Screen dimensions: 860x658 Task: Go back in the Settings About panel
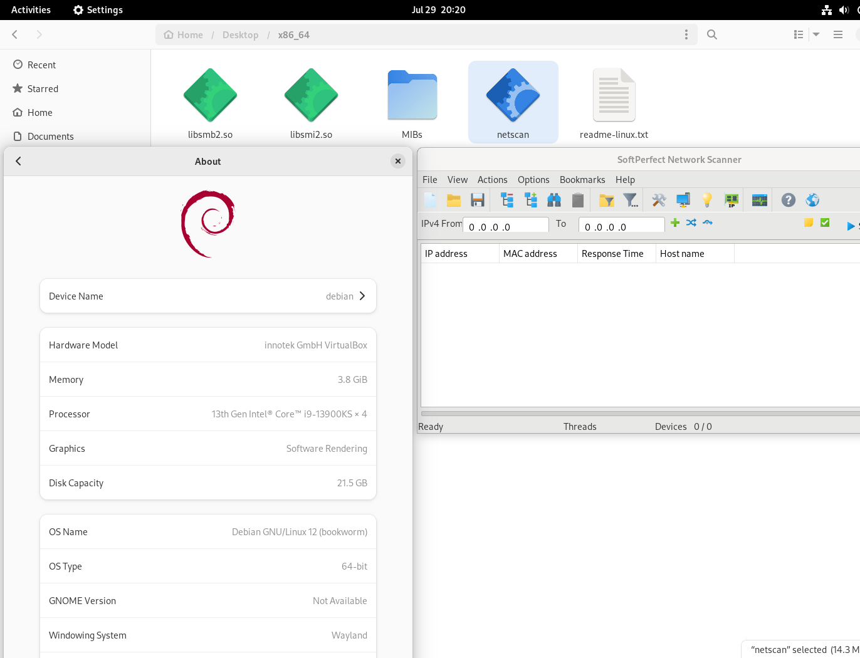click(18, 161)
